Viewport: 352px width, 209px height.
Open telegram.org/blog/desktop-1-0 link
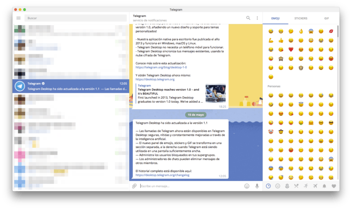coord(161,67)
